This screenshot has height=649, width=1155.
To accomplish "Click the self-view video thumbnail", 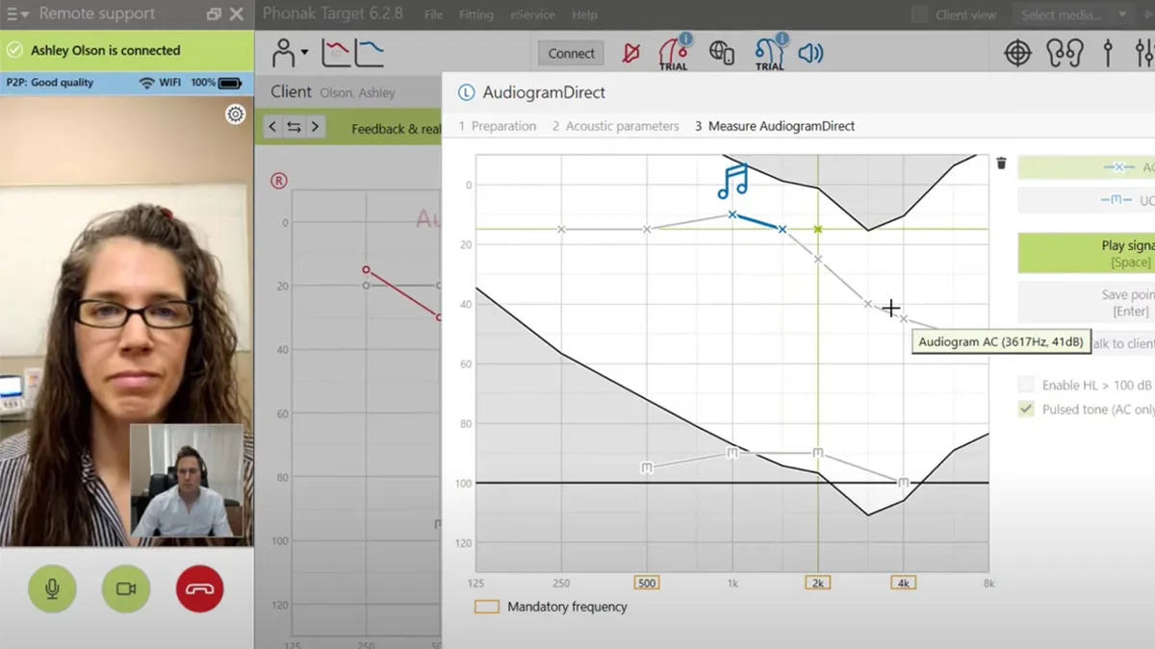I will coord(187,481).
